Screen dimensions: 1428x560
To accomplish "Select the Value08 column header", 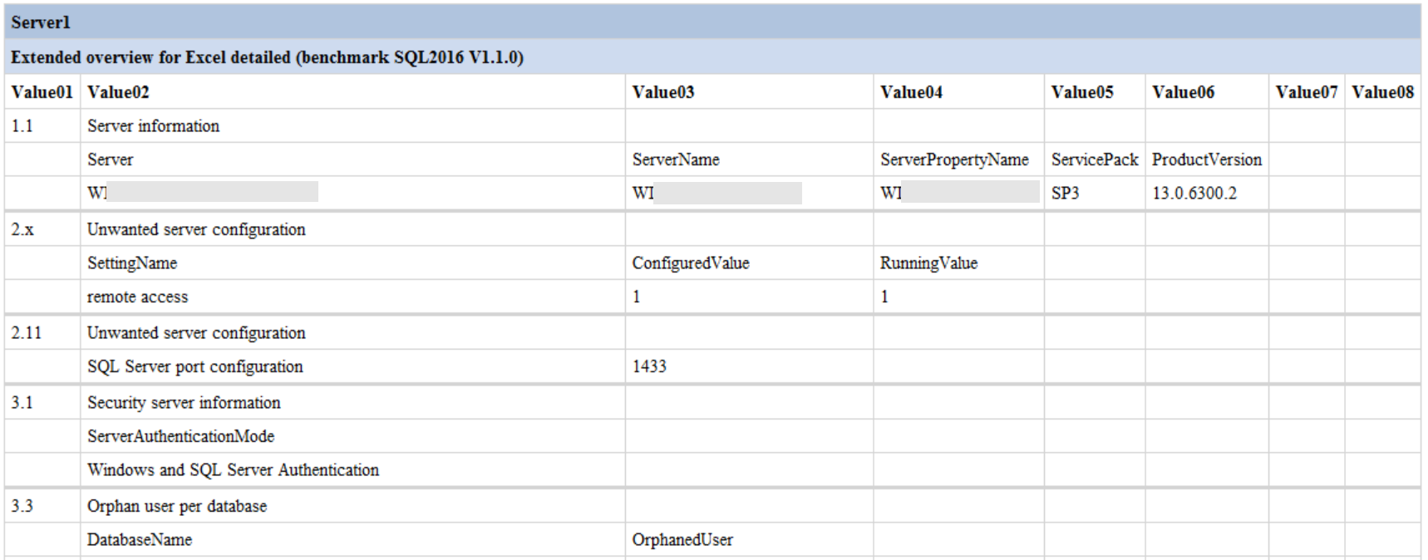I will tap(1382, 92).
